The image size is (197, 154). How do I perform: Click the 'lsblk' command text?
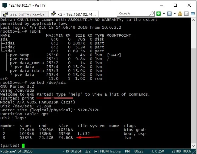(x=35, y=31)
